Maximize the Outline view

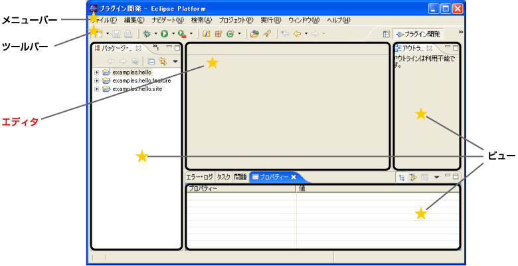(x=456, y=48)
